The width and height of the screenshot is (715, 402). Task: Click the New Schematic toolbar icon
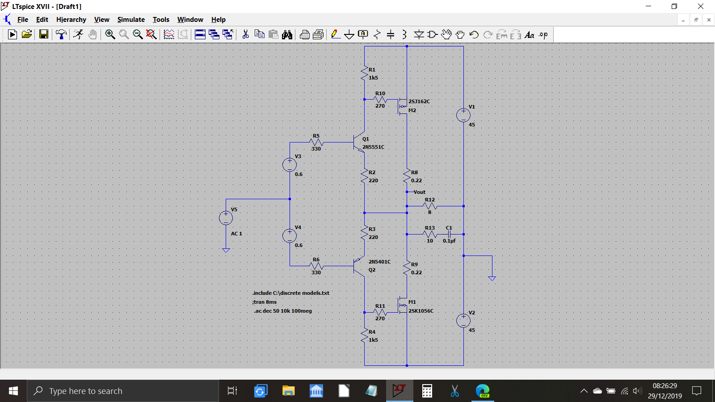pyautogui.click(x=13, y=34)
